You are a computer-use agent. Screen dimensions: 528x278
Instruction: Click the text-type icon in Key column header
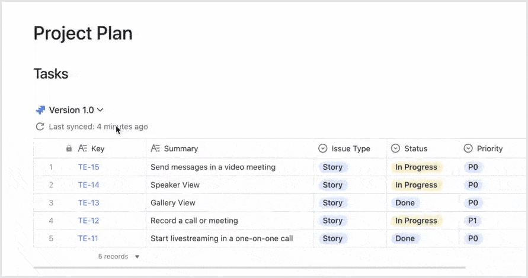(x=83, y=148)
